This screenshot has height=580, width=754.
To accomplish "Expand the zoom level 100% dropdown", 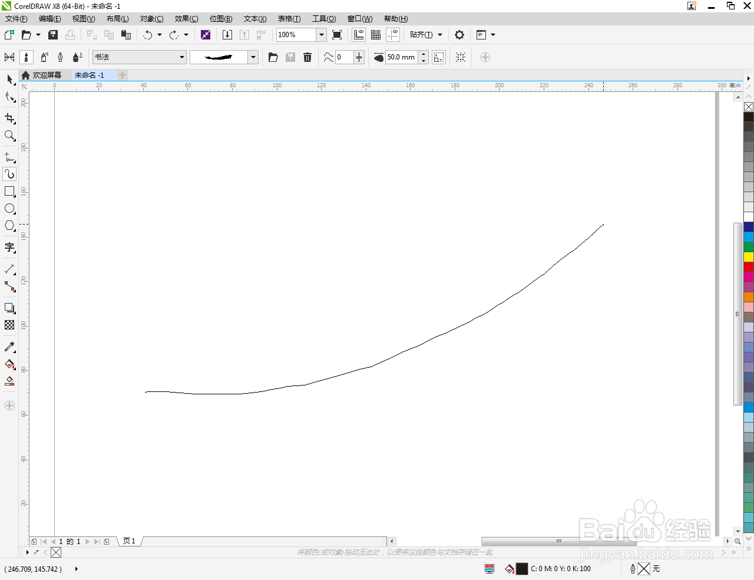I will [x=322, y=35].
